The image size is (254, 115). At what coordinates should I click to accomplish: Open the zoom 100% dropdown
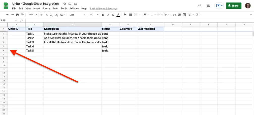[33, 15]
